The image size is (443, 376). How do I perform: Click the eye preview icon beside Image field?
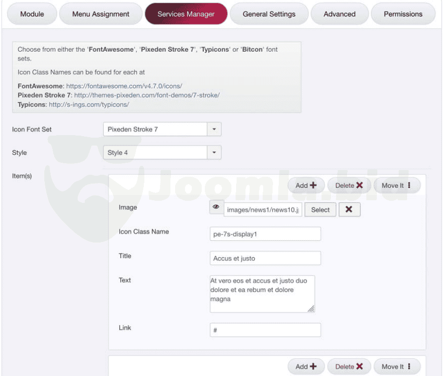(x=216, y=208)
